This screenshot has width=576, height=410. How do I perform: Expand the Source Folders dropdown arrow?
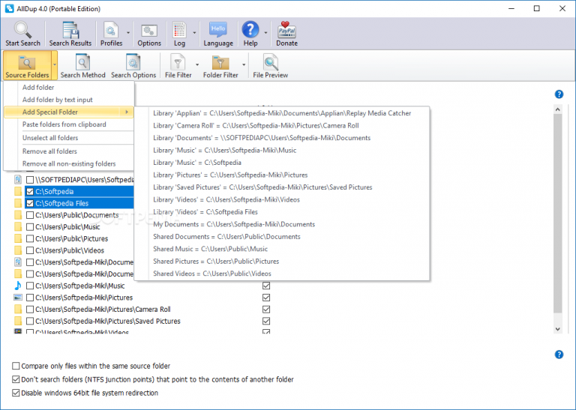(54, 65)
